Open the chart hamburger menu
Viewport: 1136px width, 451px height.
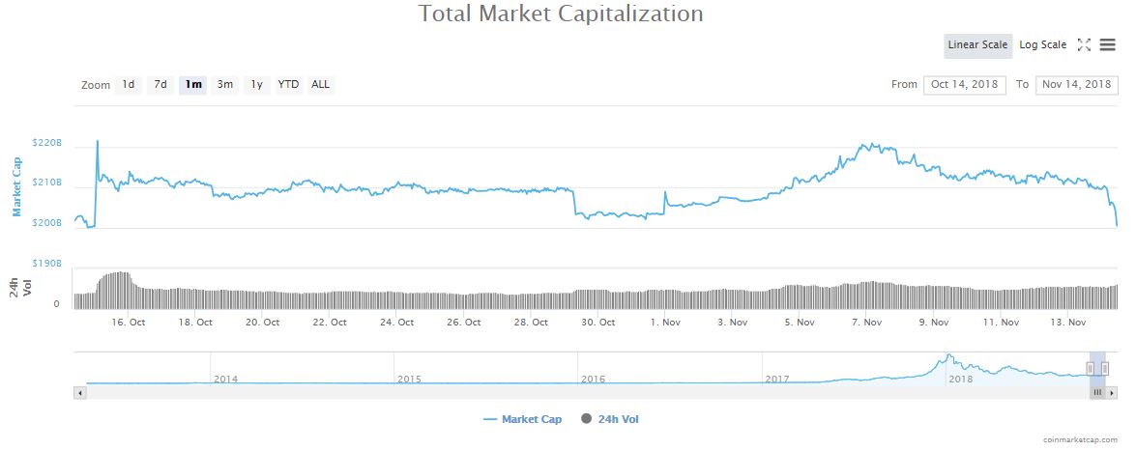tap(1107, 45)
